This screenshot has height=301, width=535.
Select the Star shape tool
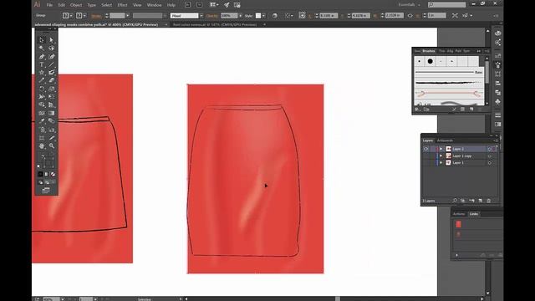click(42, 73)
